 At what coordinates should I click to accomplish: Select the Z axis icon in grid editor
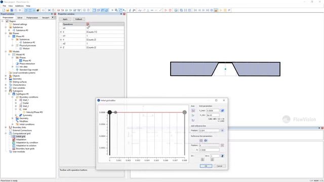(193, 120)
